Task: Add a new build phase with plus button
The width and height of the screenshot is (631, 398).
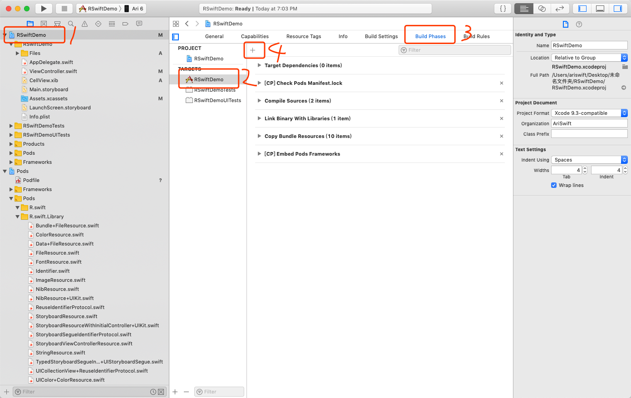Action: 253,50
